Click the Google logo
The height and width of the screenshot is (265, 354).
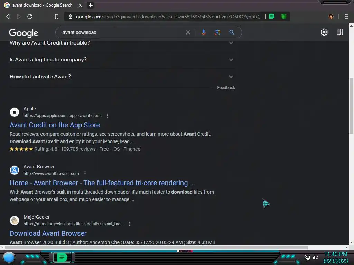coord(24,33)
